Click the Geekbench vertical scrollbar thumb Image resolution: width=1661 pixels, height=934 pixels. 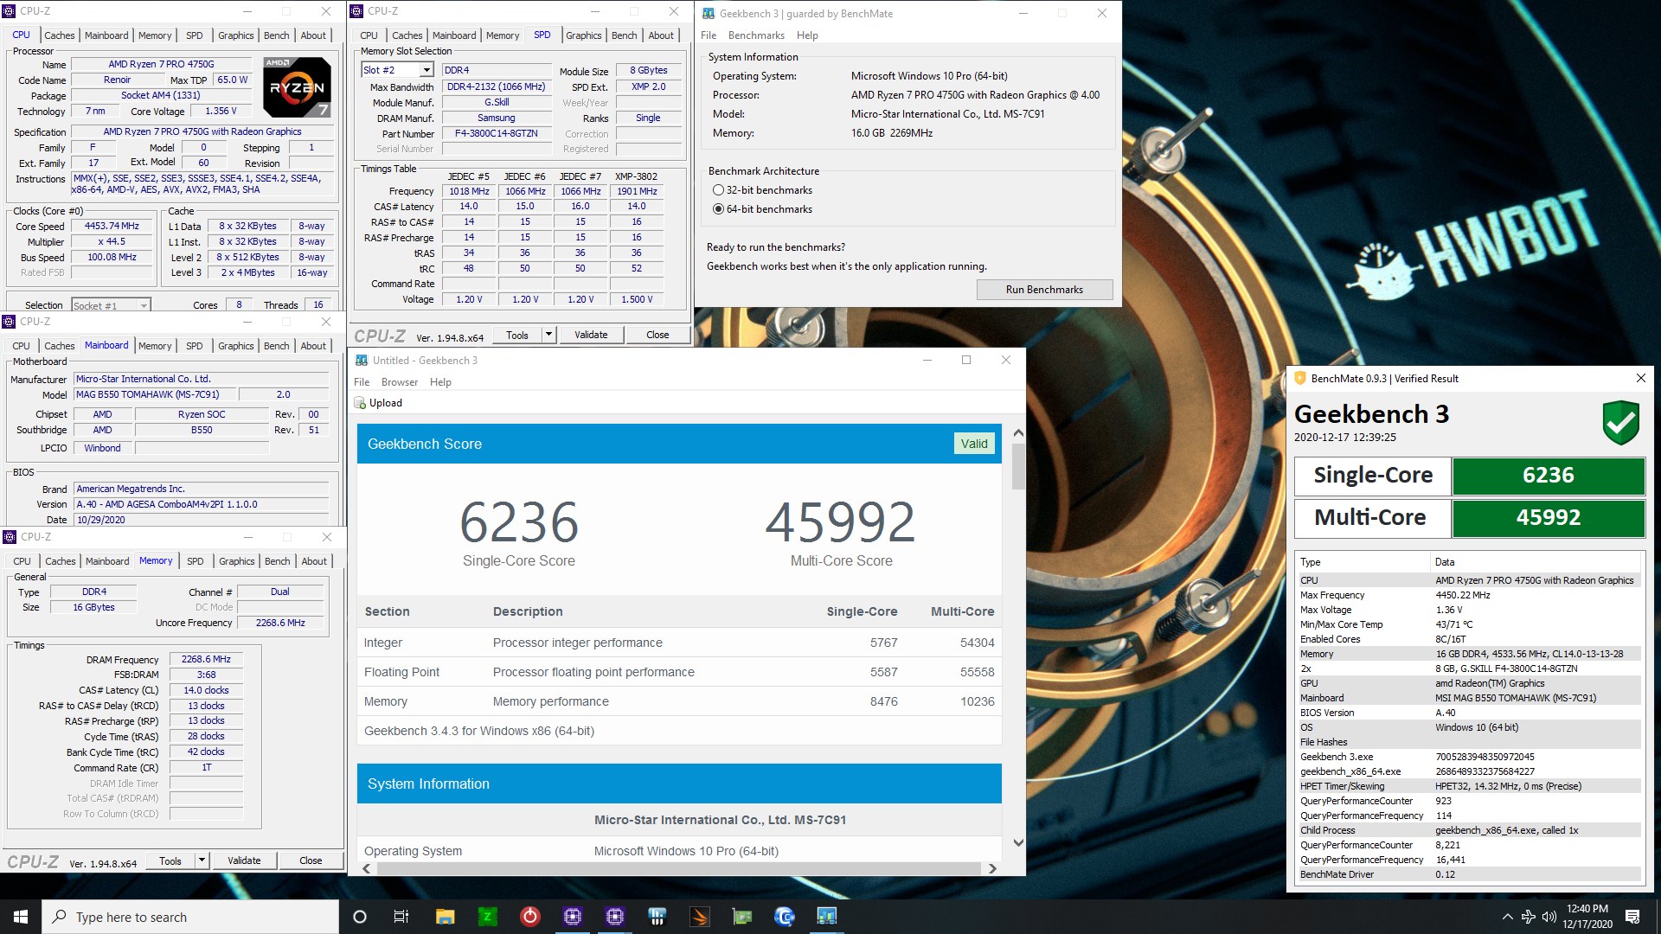[1018, 467]
